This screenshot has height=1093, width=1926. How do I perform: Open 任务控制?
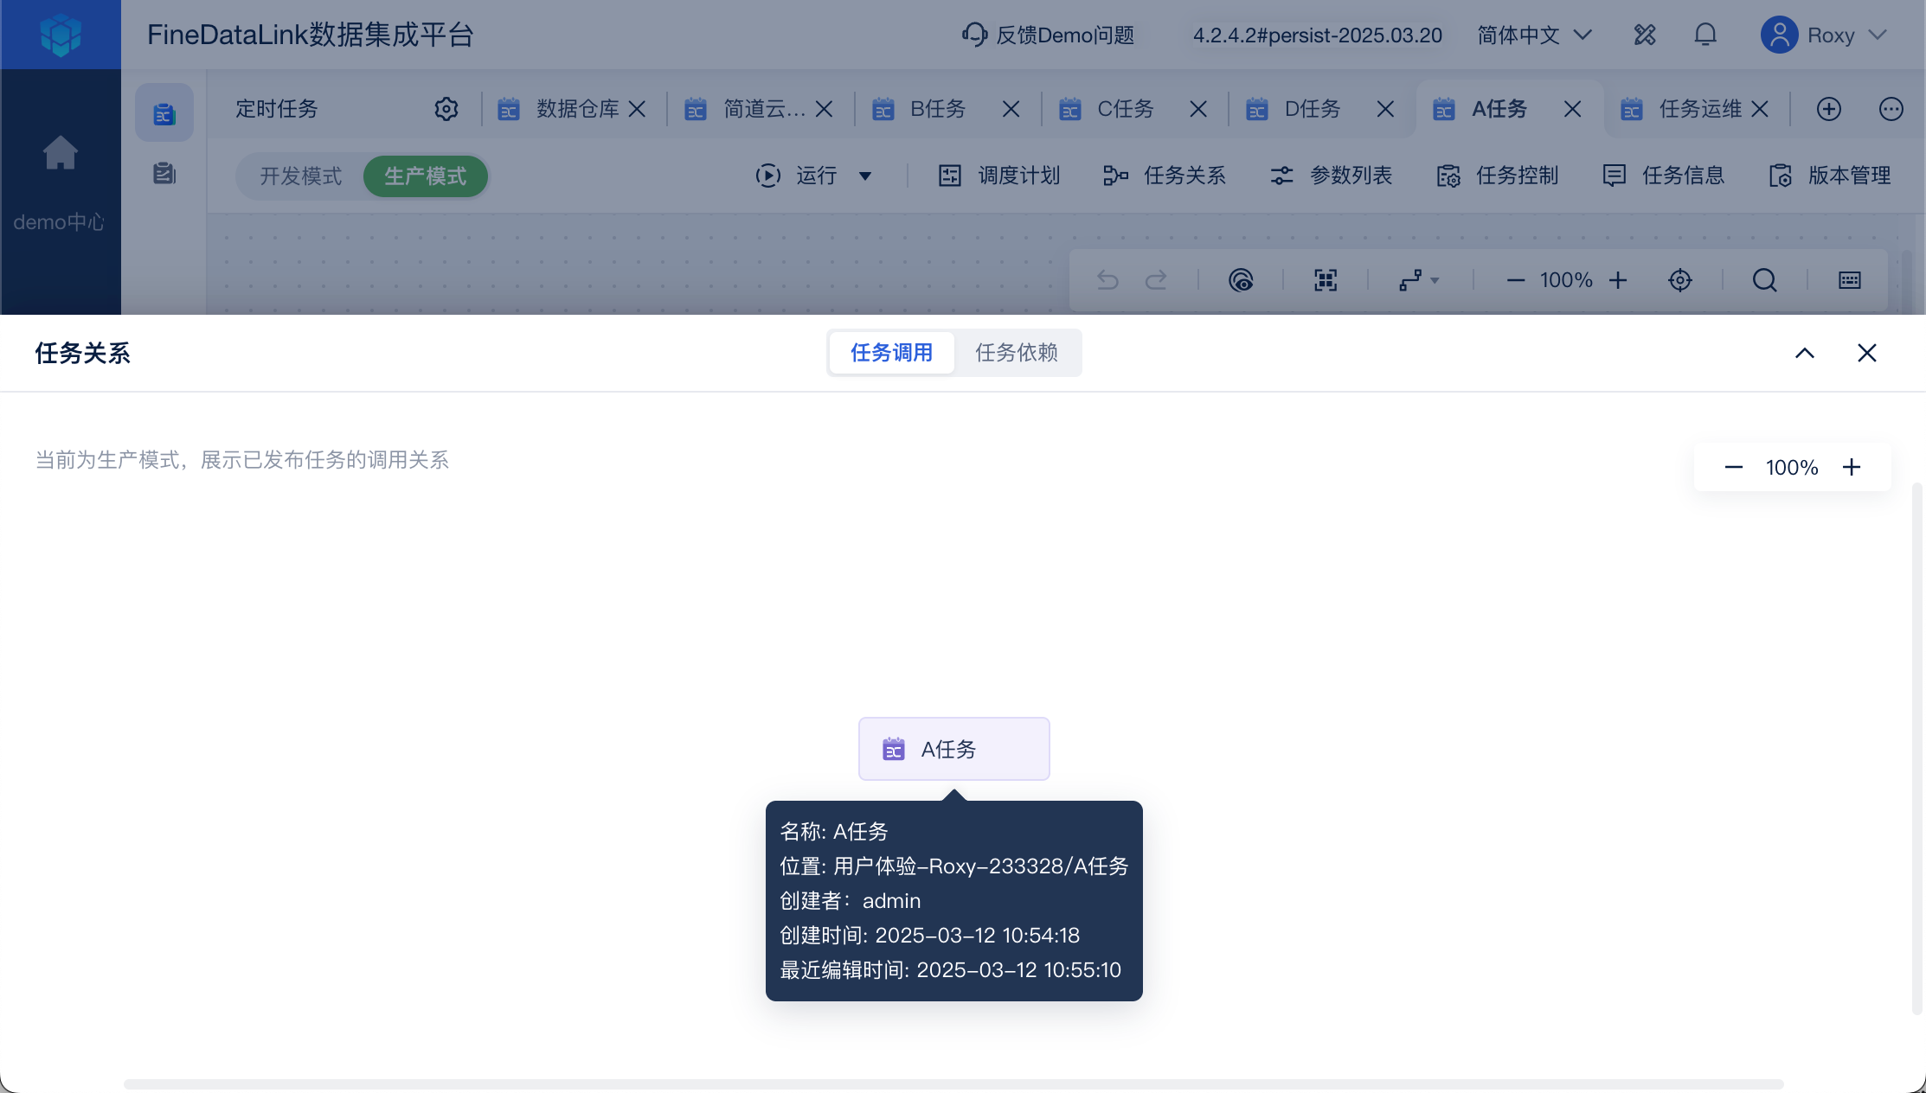tap(1497, 176)
